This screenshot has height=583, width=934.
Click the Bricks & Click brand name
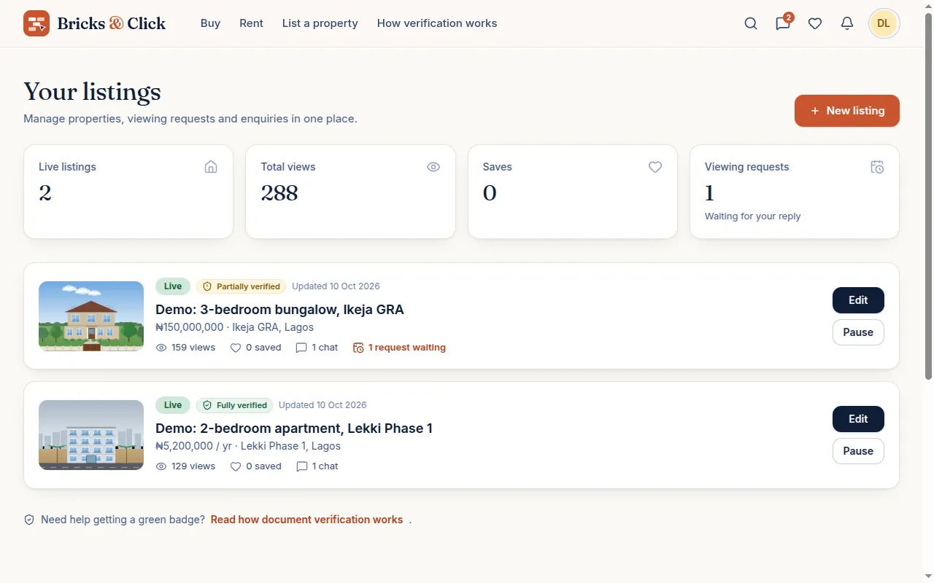click(x=112, y=23)
